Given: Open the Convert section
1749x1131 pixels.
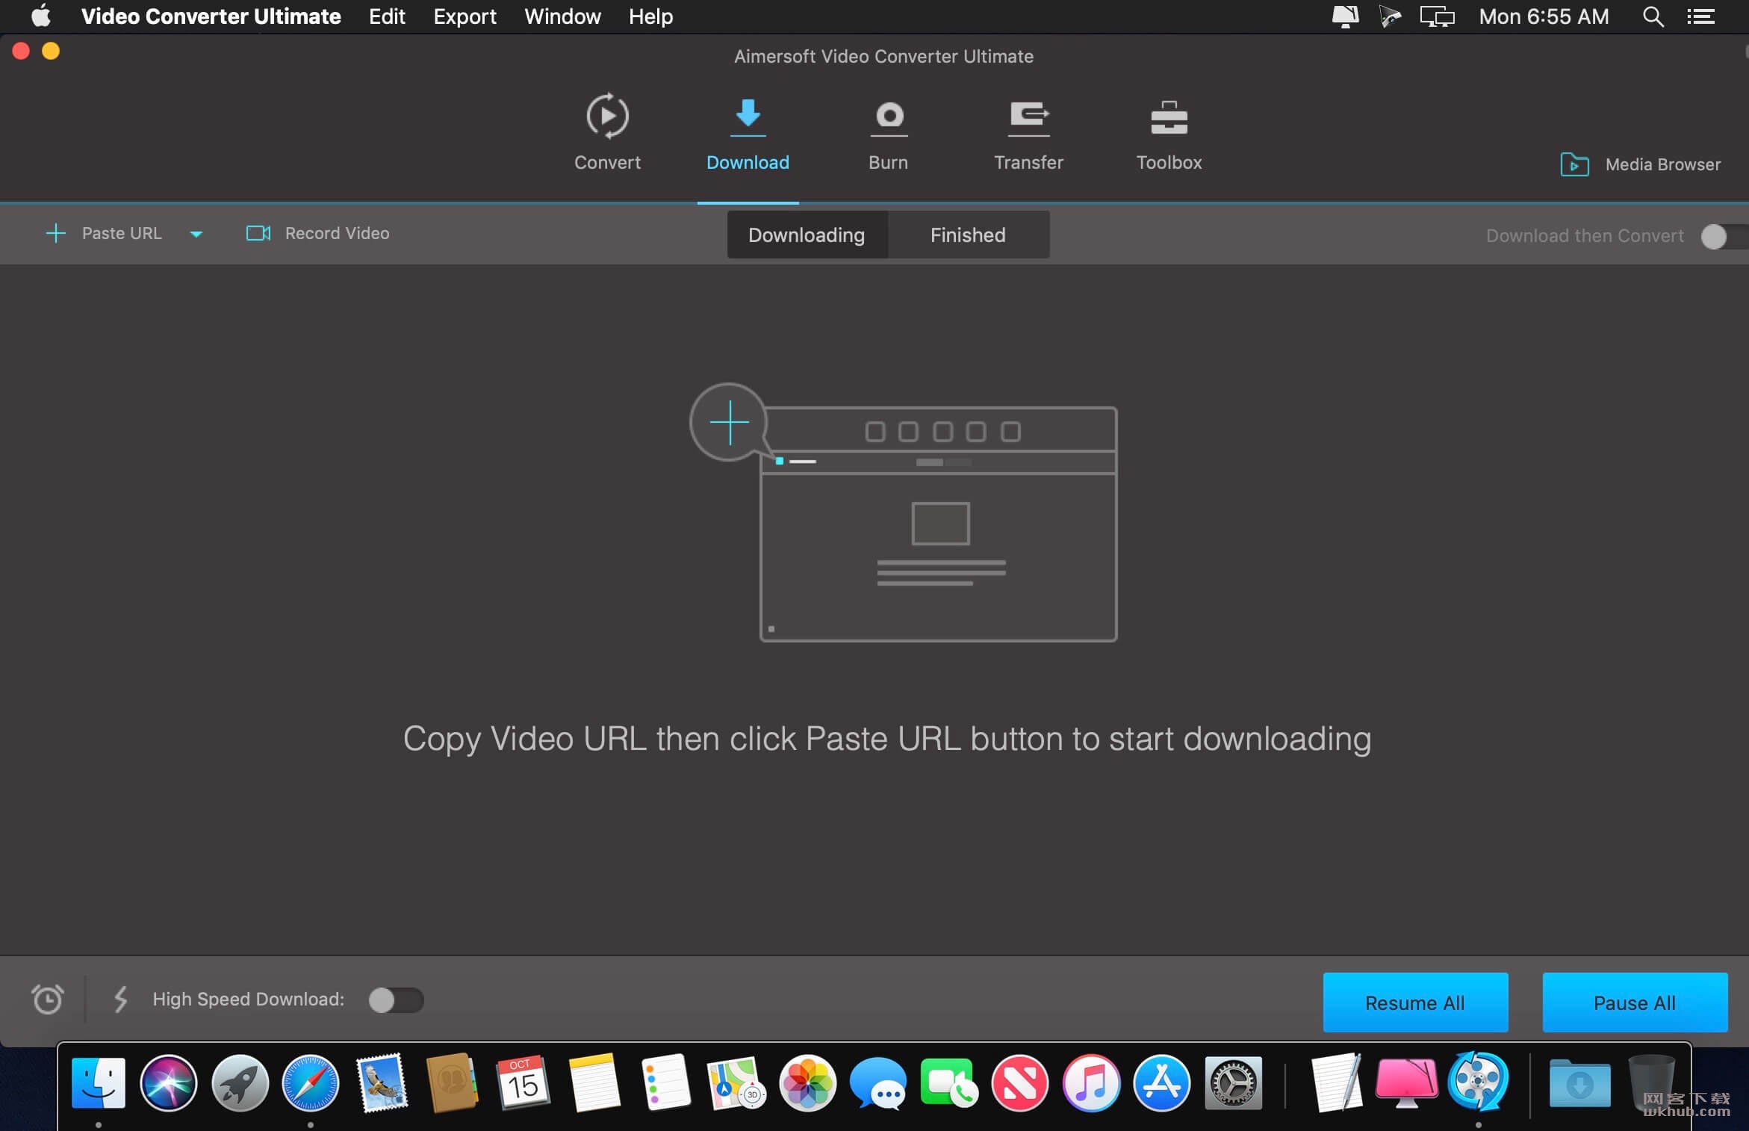Looking at the screenshot, I should (x=607, y=132).
